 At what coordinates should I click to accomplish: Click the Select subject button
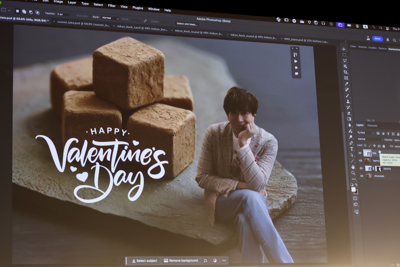(145, 260)
